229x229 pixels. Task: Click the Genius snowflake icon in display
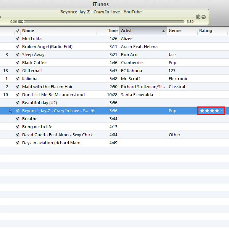point(198,17)
